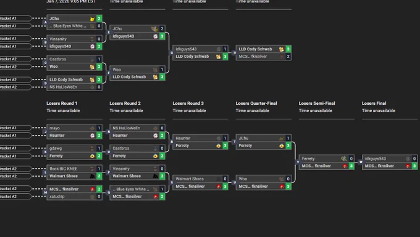Click idkguys543 name in Losers Final match

pyautogui.click(x=376, y=159)
